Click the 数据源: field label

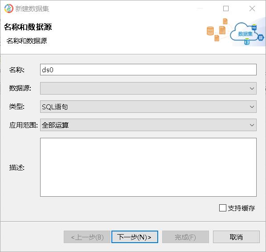click(x=20, y=88)
